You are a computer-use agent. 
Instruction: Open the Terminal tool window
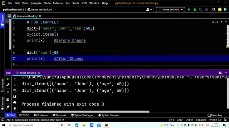click(x=59, y=115)
